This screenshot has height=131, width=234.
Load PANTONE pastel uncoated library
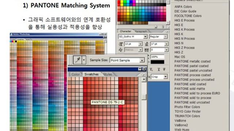pos(193,70)
